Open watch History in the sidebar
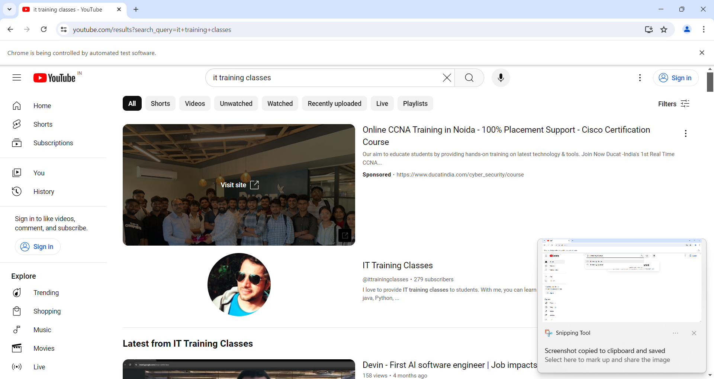Viewport: 714px width, 379px height. click(44, 192)
